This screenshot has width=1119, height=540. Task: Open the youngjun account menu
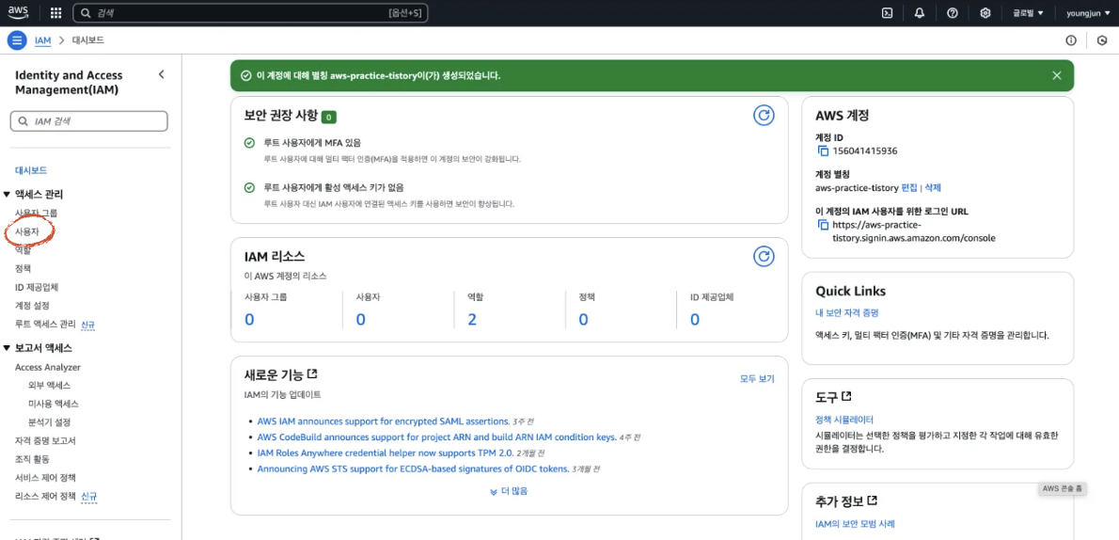coord(1088,13)
